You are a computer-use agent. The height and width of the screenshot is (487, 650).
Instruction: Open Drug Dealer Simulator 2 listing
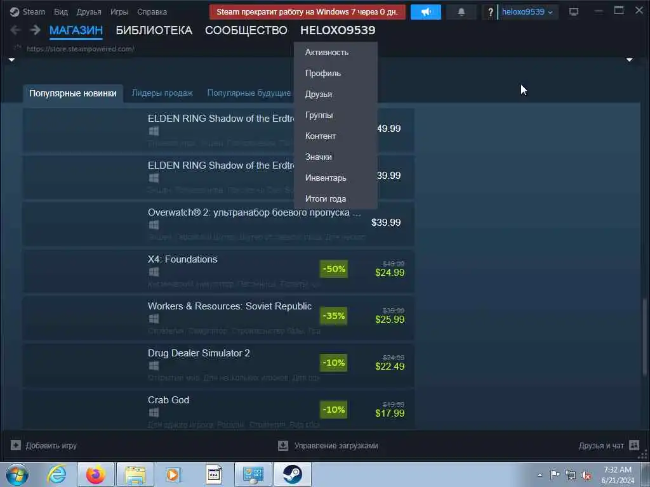point(218,365)
